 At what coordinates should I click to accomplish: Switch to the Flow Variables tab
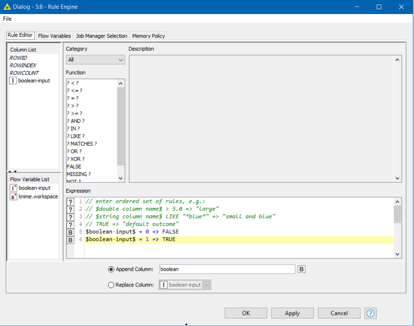[54, 36]
